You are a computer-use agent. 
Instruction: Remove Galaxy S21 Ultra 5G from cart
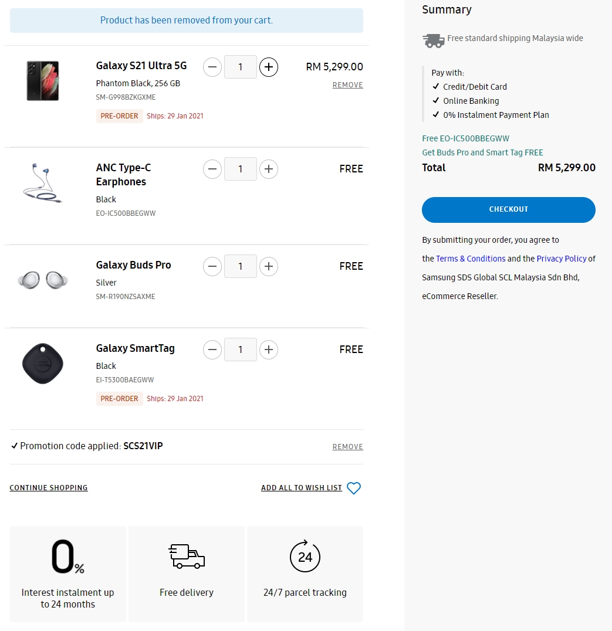[x=347, y=85]
